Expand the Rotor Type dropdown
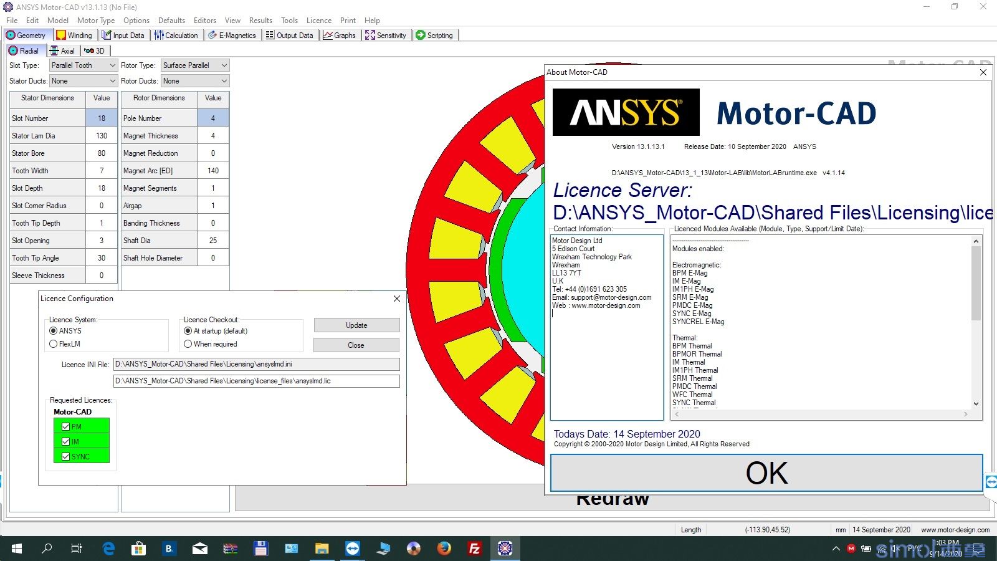Screen dimensions: 997x561 224,65
